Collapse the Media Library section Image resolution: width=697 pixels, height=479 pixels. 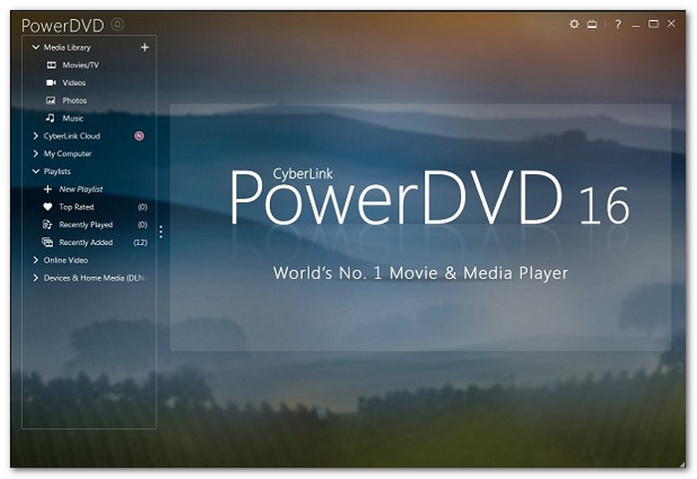click(x=36, y=47)
